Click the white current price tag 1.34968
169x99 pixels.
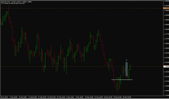point(166,67)
